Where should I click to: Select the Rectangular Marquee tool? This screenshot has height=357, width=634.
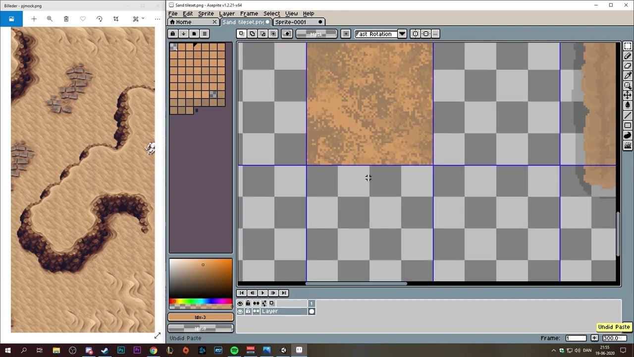tap(628, 46)
